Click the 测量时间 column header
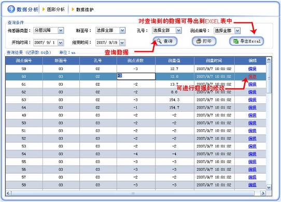The width and height of the screenshot is (281, 202). coord(214,61)
